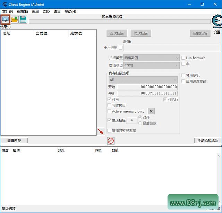
Task: Open the 语言 language menu
Action: coord(57,11)
